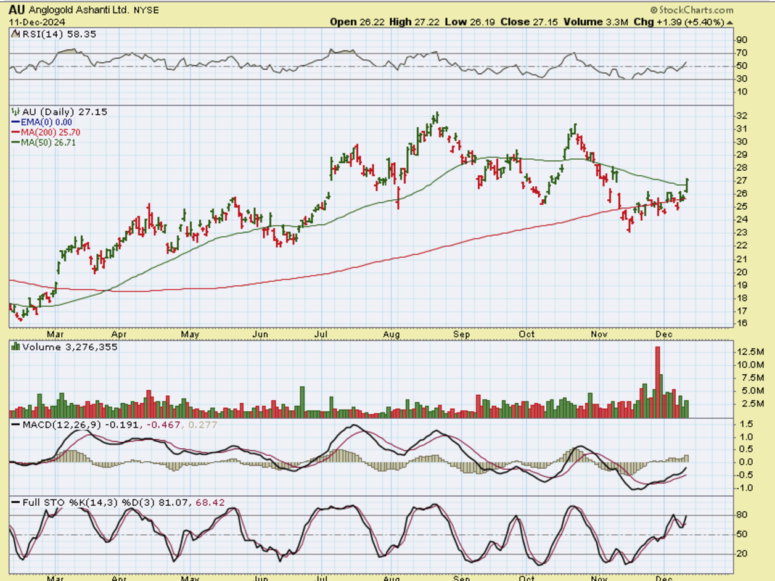Click the August price peak near 32
The width and height of the screenshot is (775, 581).
436,118
